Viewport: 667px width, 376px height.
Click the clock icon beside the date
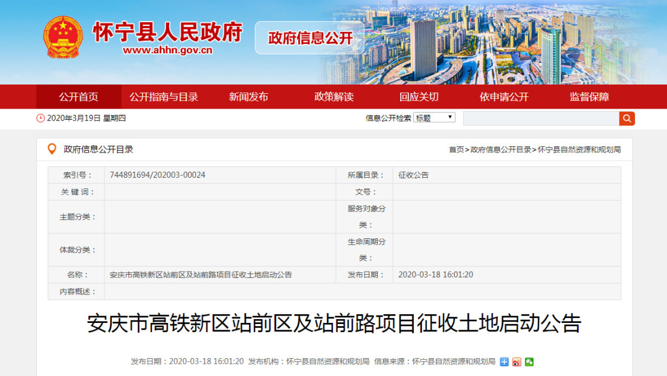39,118
